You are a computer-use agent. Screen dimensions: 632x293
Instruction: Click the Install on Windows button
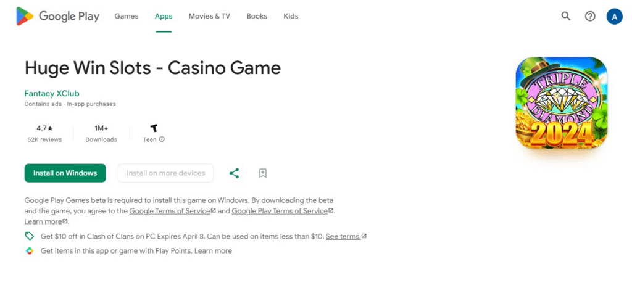(65, 173)
